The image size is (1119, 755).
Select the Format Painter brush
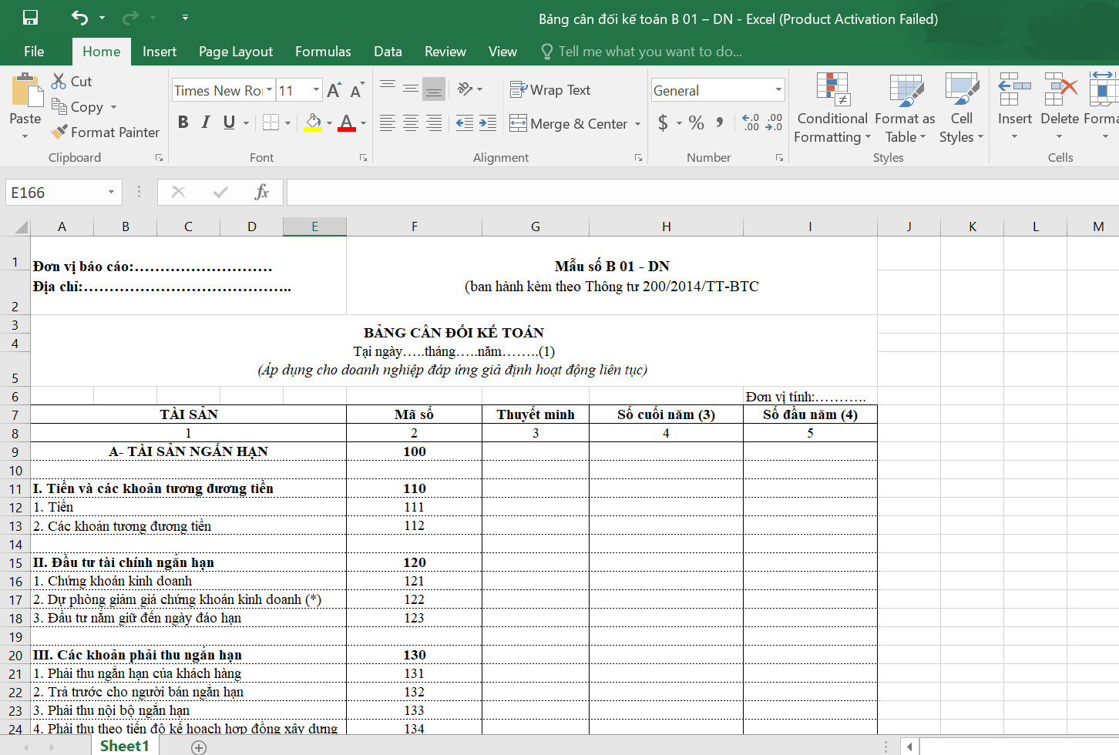point(105,133)
